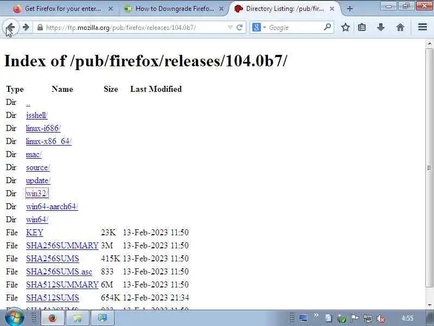The height and width of the screenshot is (326, 434).
Task: Open the Firefox hamburger menu
Action: click(x=423, y=27)
